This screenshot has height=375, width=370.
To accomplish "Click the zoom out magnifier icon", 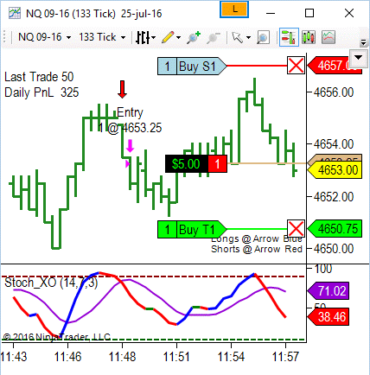I will (214, 37).
